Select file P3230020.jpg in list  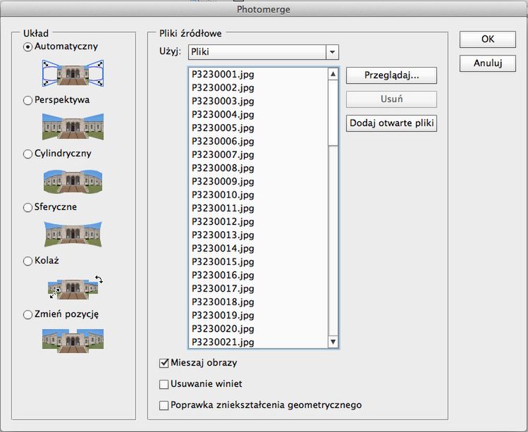pyautogui.click(x=258, y=329)
